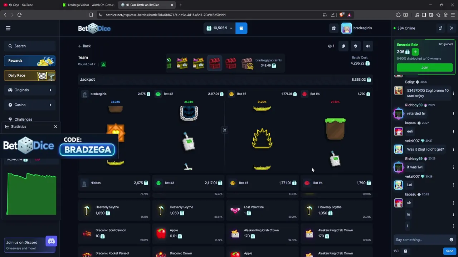Open Brave main menu
Screen dimensions: 458x257
click(453, 15)
